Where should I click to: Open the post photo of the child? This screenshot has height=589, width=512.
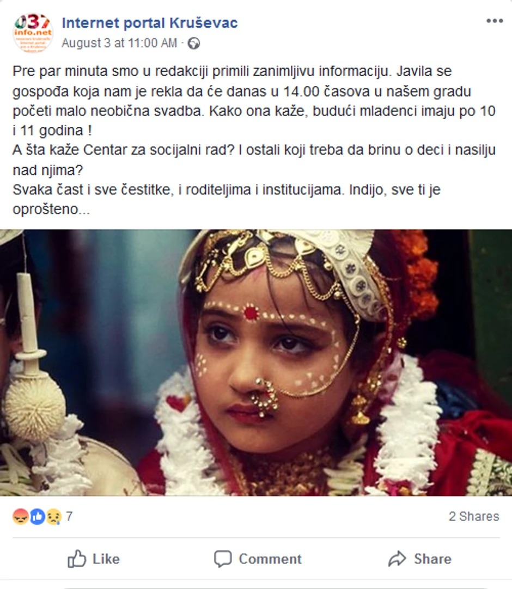point(256,362)
